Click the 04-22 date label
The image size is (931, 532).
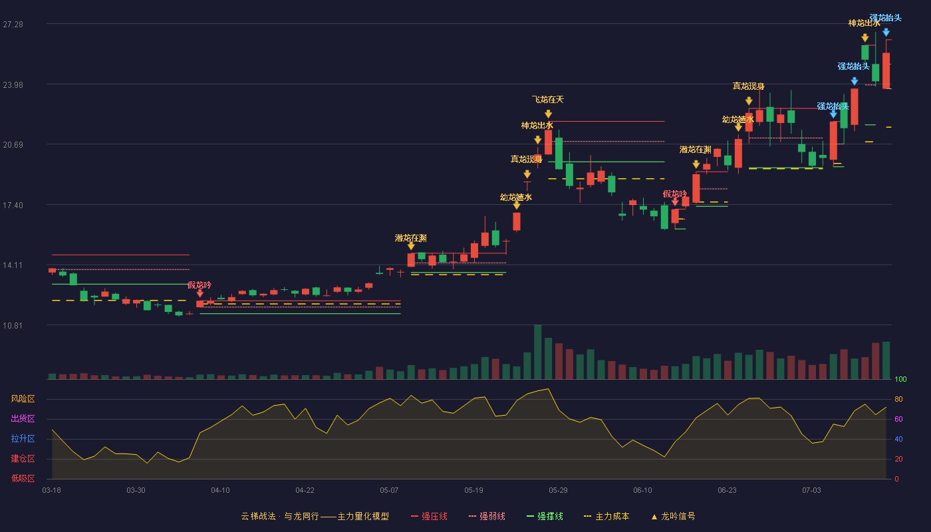pyautogui.click(x=305, y=490)
